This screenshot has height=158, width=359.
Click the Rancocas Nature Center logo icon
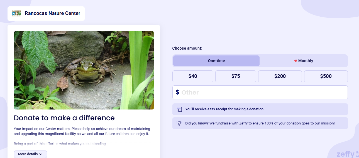(17, 13)
